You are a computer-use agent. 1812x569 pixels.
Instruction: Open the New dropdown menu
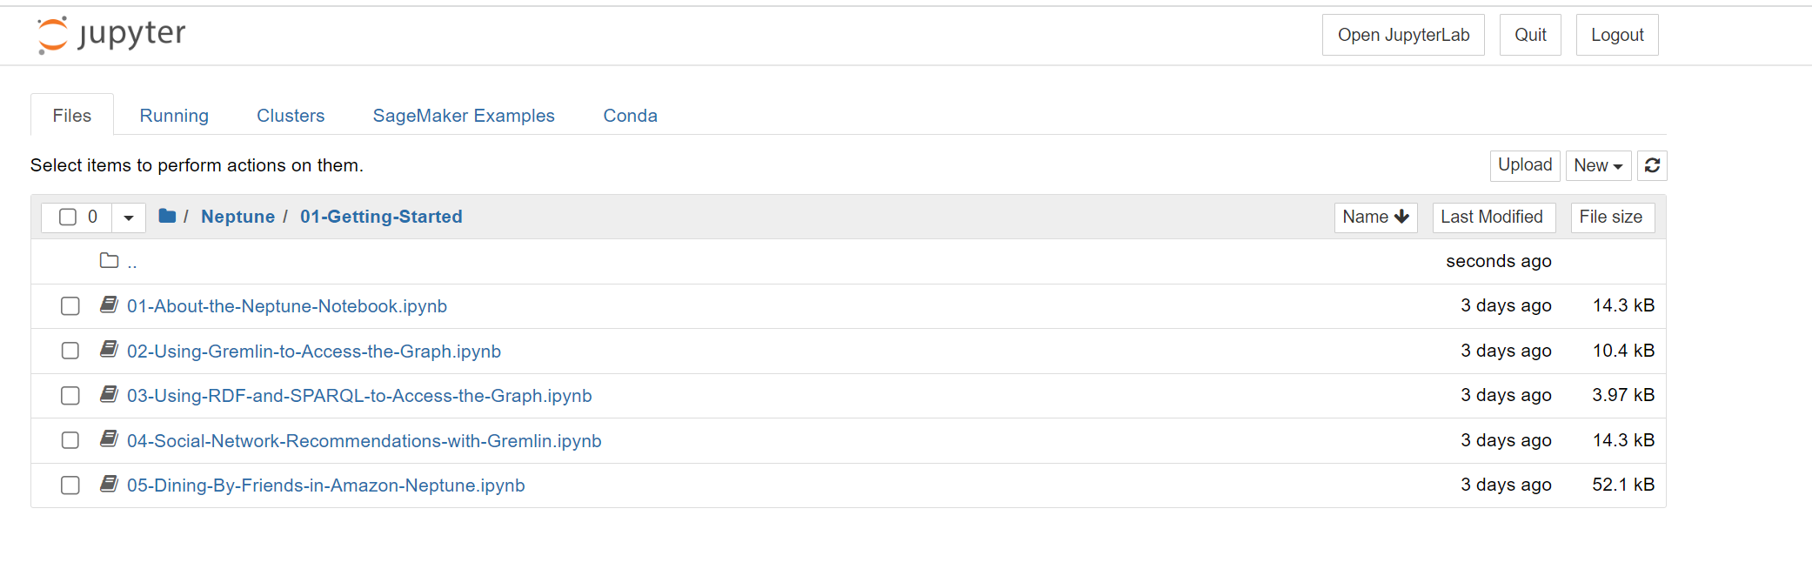[1598, 165]
